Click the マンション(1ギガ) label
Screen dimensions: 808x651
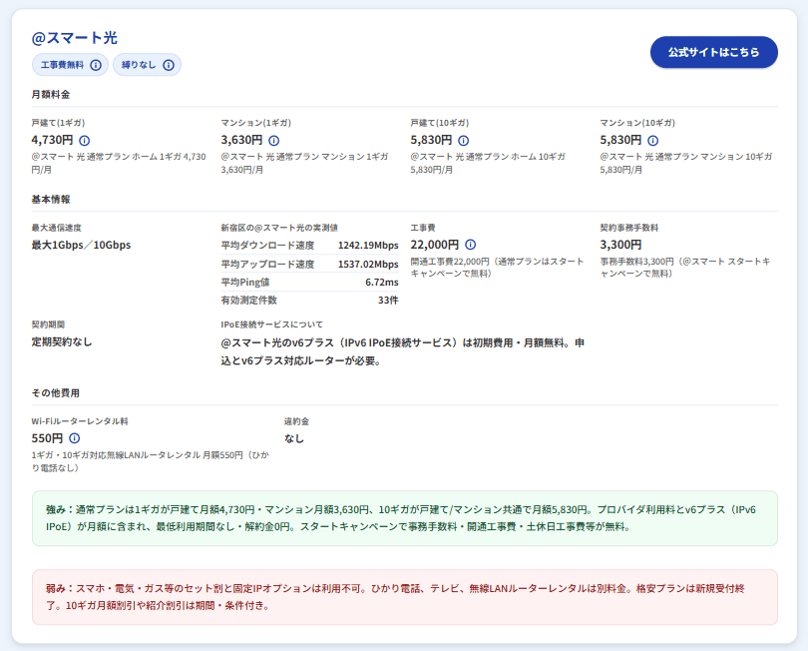click(256, 123)
